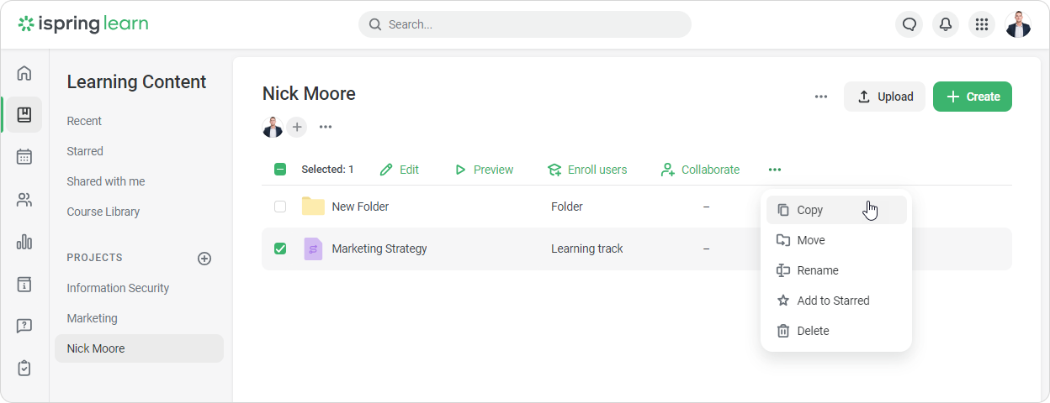The image size is (1050, 403).
Task: Check the New Folder checkbox
Action: [x=280, y=207]
